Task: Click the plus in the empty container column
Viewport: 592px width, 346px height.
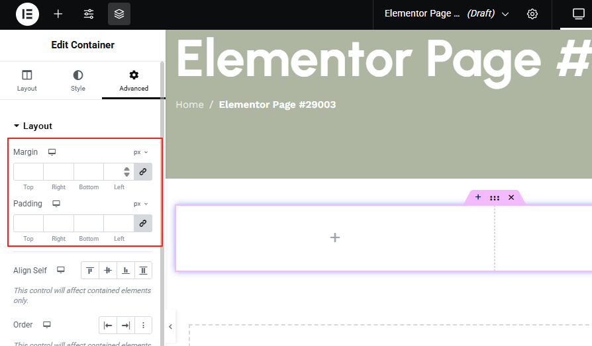Action: pos(335,238)
